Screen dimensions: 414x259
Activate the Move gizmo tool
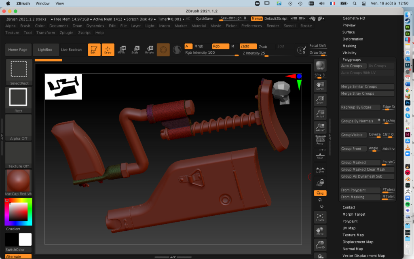tap(122, 50)
